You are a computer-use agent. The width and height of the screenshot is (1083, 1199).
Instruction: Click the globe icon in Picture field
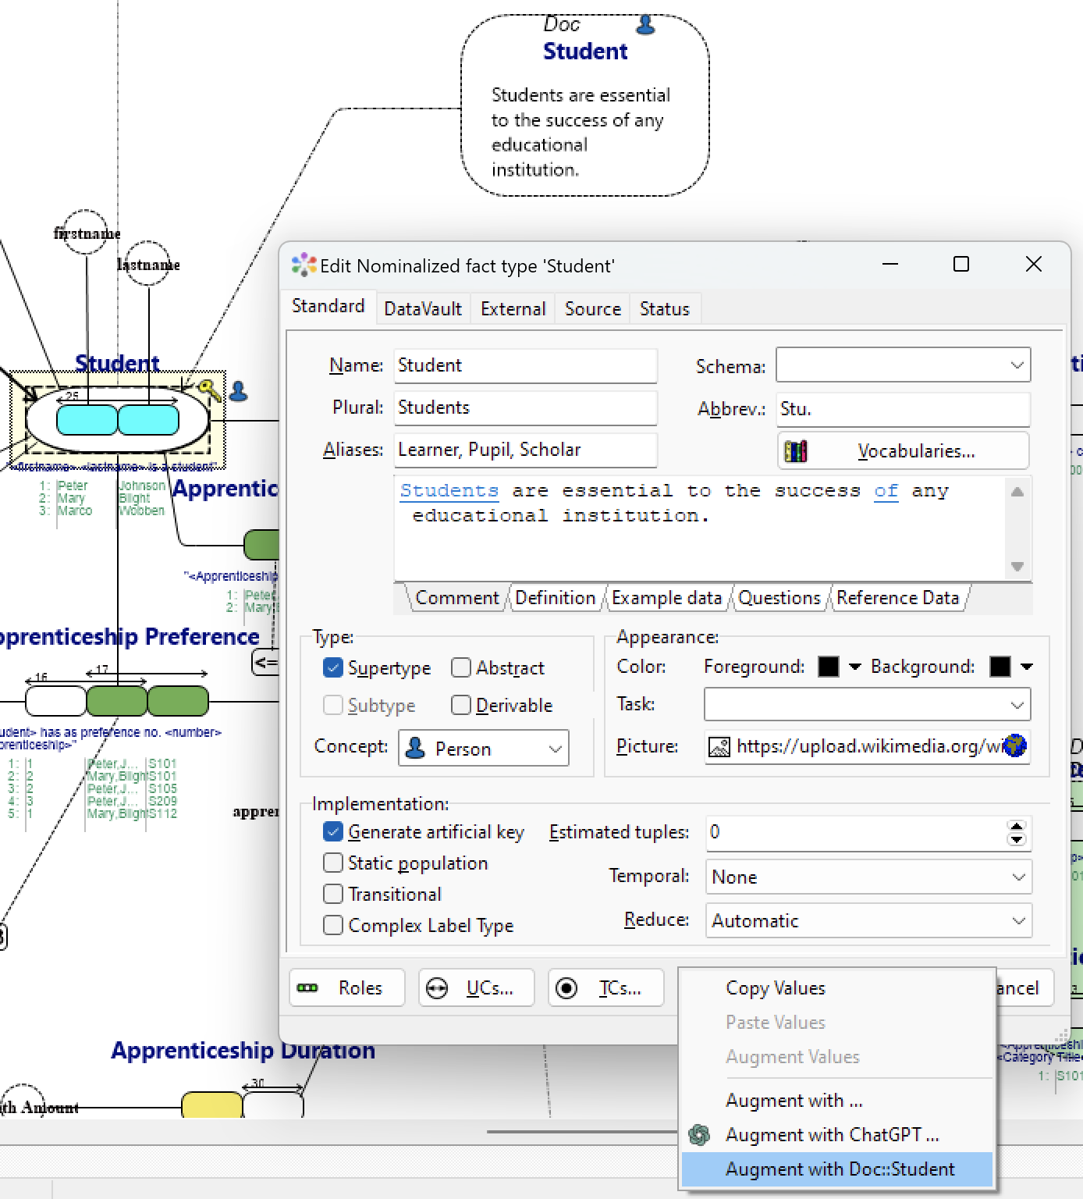pyautogui.click(x=1014, y=746)
